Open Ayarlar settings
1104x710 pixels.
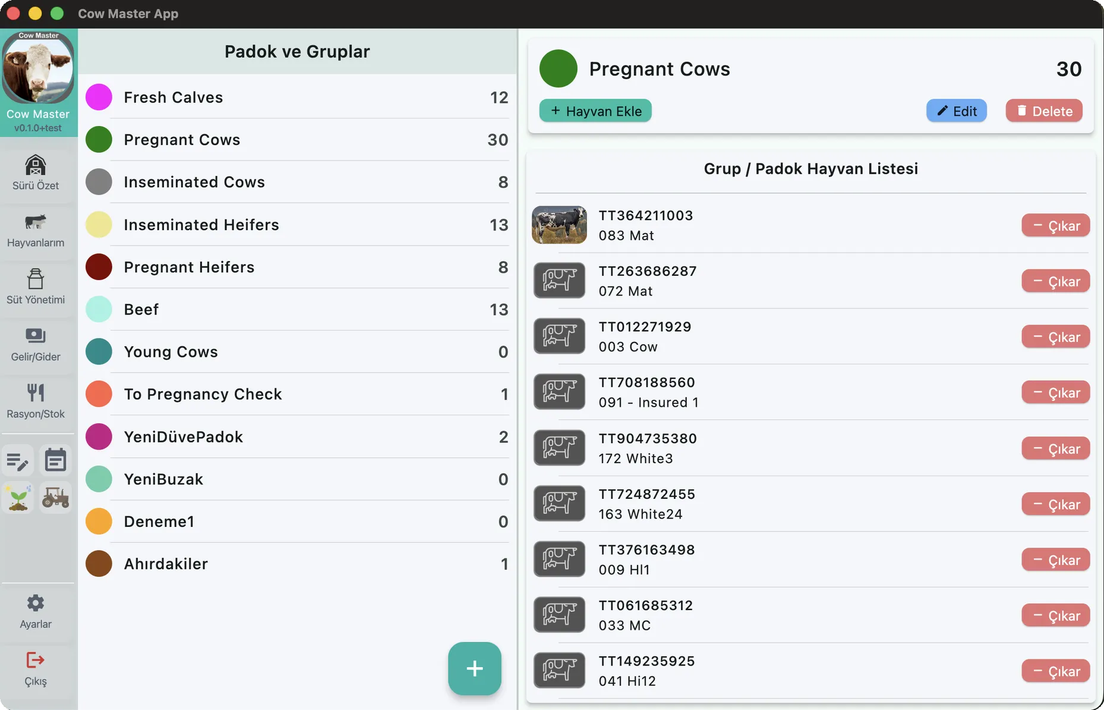click(x=36, y=611)
